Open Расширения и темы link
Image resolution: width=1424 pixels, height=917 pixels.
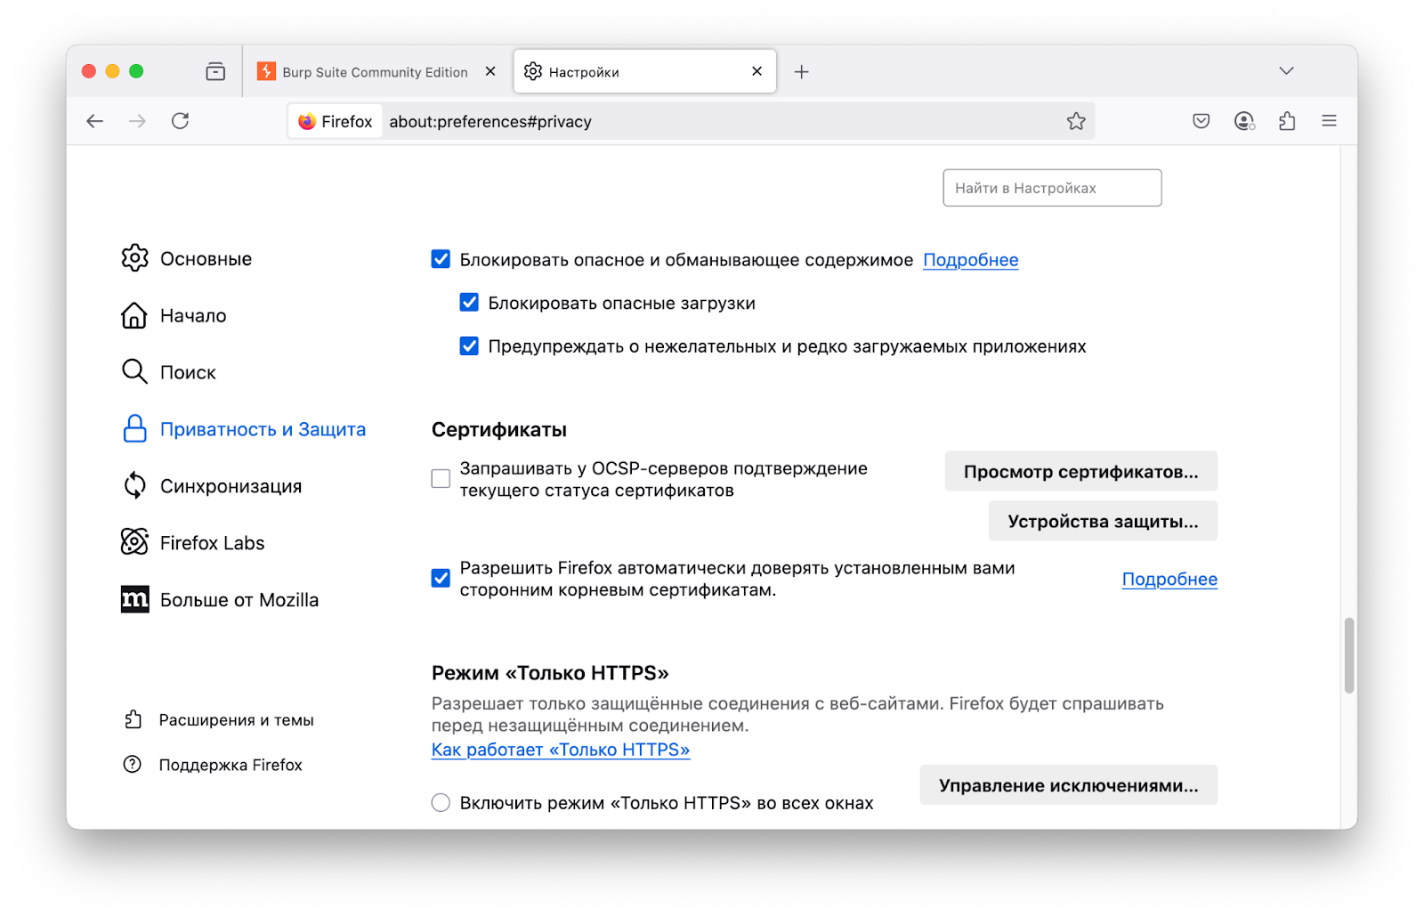[236, 719]
